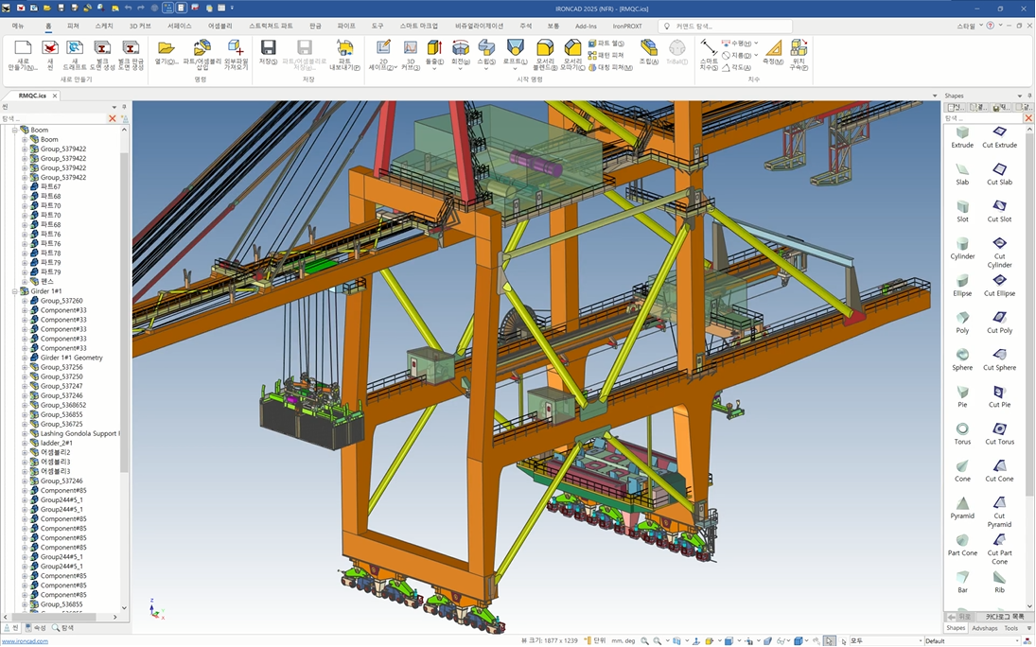Open the www.ironcad.com link
This screenshot has width=1036, height=647.
click(25, 640)
